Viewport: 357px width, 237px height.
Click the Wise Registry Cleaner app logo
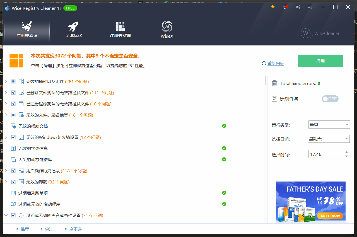(x=7, y=8)
